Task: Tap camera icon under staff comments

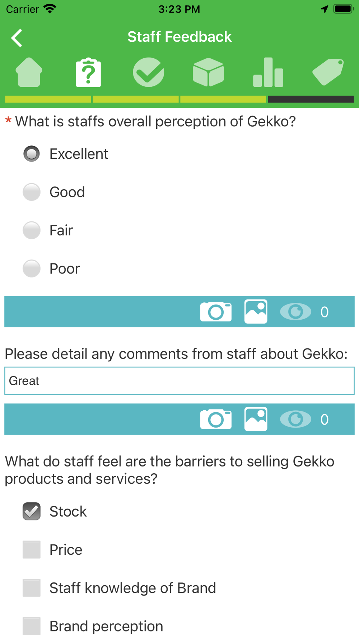Action: [x=216, y=419]
